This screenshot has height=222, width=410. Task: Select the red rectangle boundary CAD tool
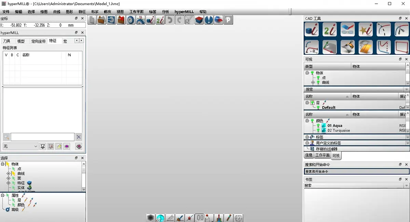tap(402, 47)
